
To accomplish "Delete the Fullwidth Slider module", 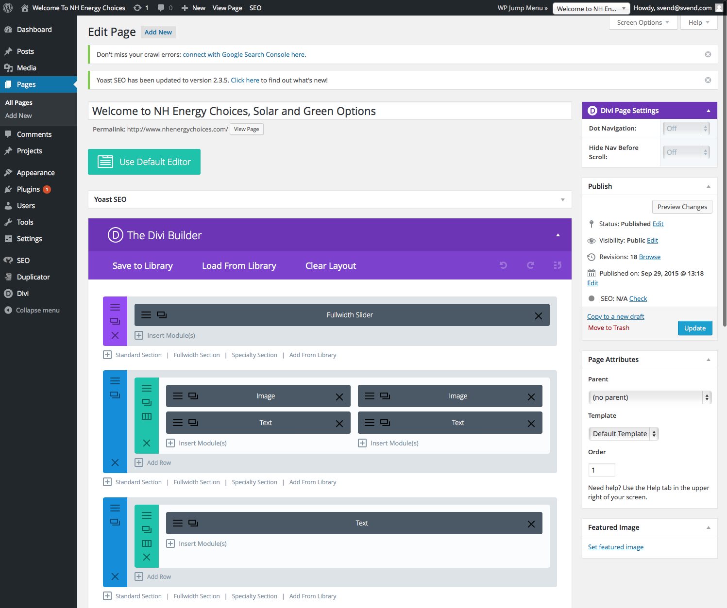I will (539, 315).
